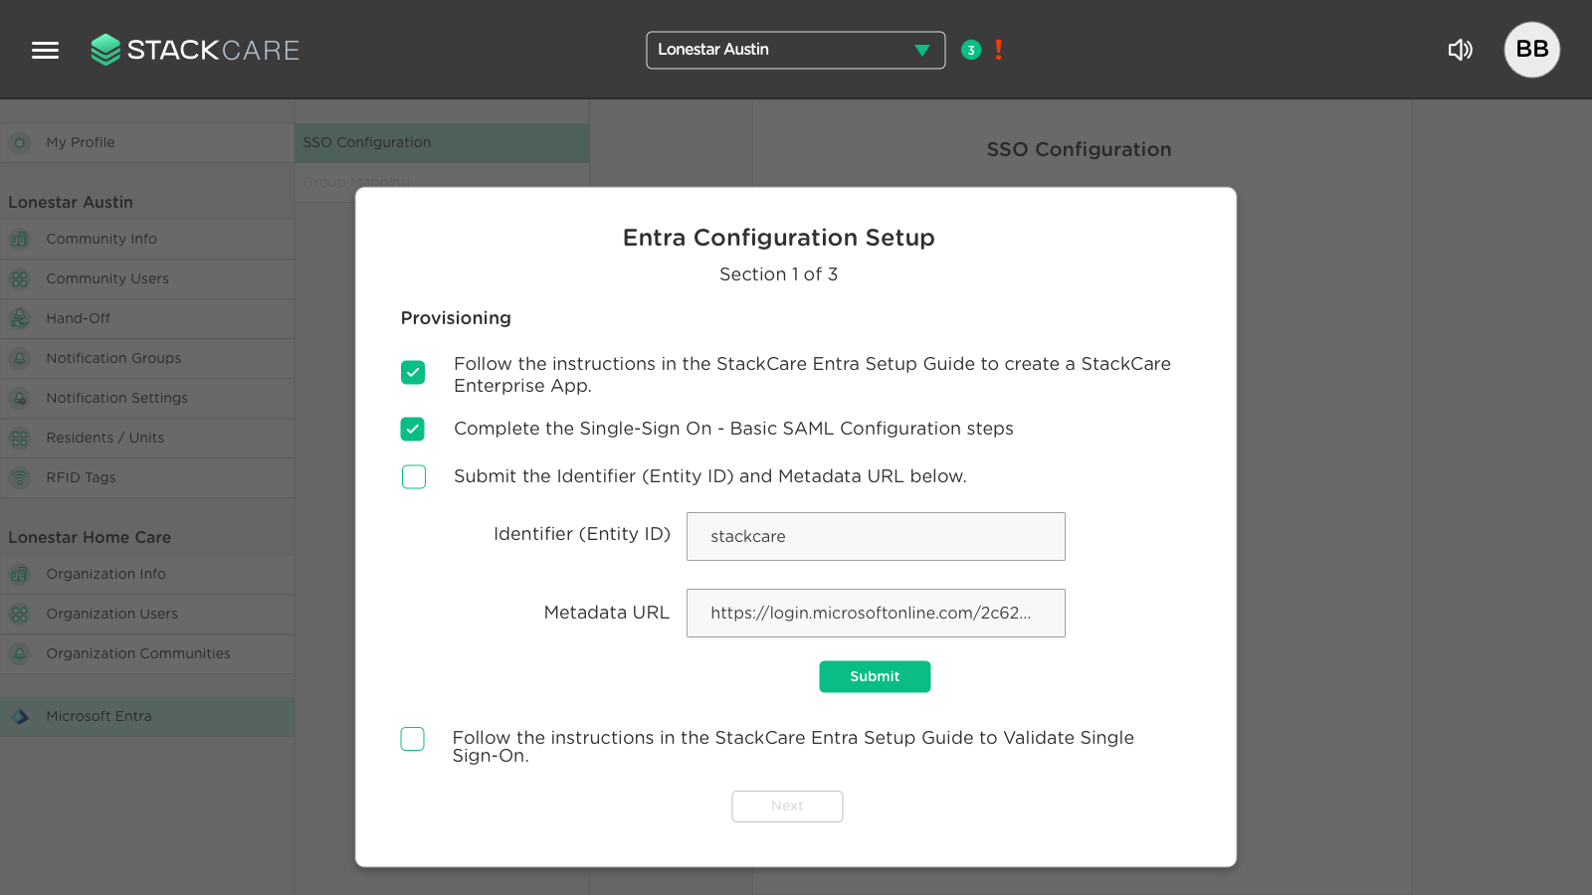Click the Notification Groups icon
Viewport: 1592px width, 895px height.
point(20,359)
